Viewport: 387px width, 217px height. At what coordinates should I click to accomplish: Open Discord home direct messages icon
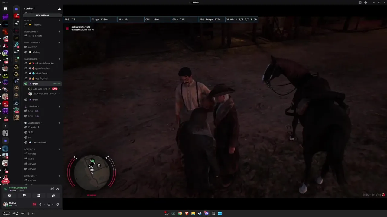pyautogui.click(x=5, y=8)
